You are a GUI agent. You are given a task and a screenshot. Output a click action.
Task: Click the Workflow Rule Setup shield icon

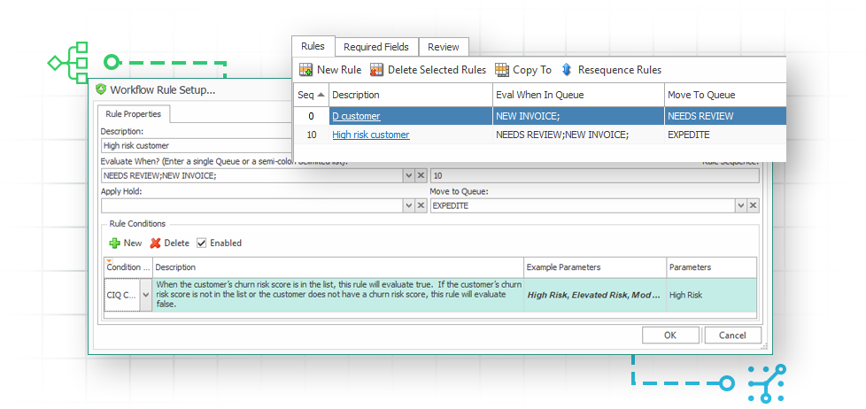coord(101,89)
